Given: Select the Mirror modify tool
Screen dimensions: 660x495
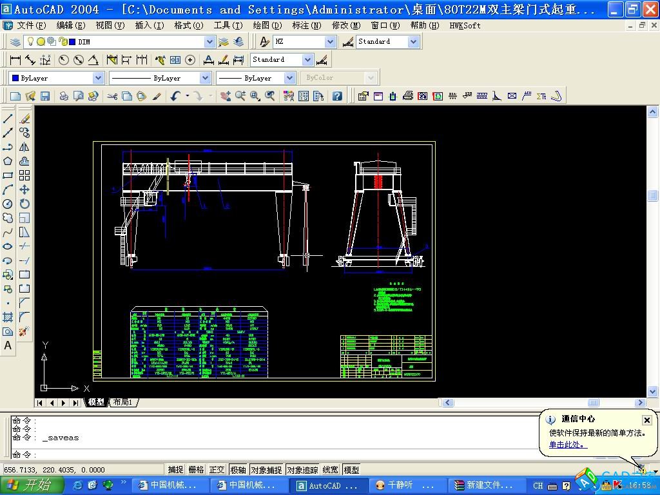Looking at the screenshot, I should [24, 147].
